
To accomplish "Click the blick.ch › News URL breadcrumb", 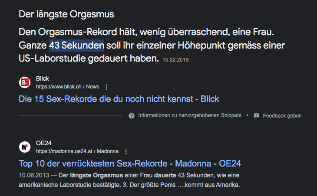I will (67, 87).
